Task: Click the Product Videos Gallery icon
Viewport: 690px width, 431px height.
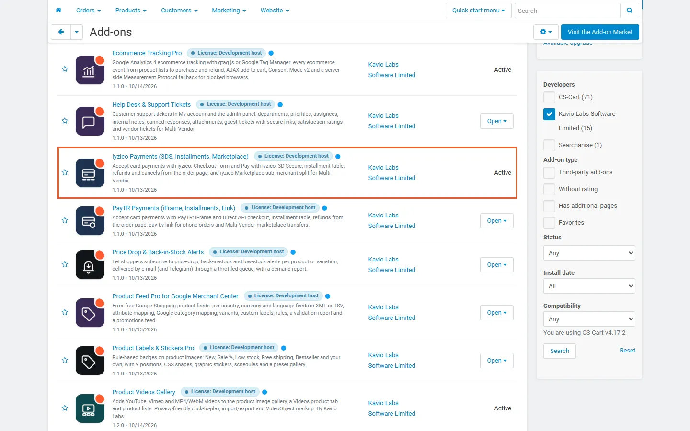Action: (x=90, y=408)
